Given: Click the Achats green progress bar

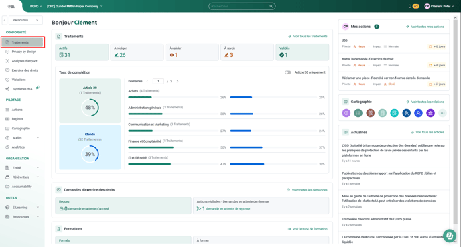Looking at the screenshot, I should point(140,97).
